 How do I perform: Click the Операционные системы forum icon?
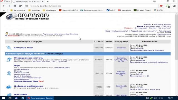tap(9, 59)
